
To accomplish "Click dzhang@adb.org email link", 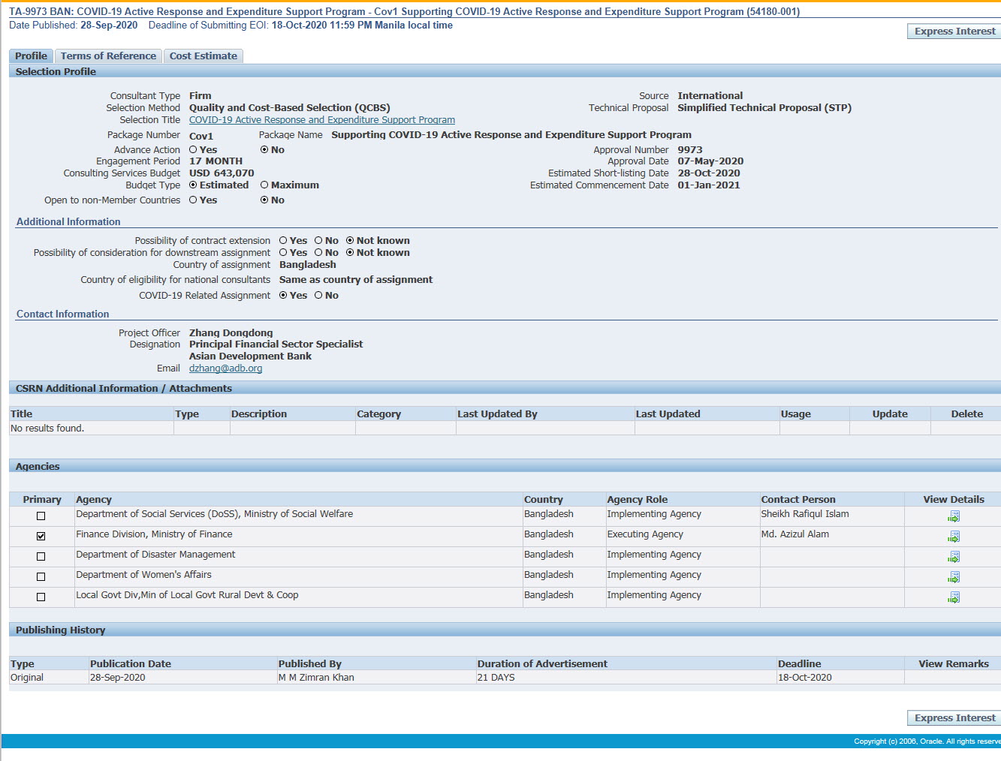I will click(225, 368).
